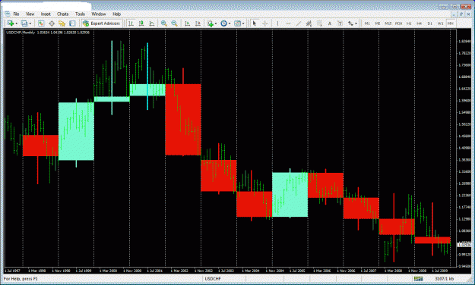This screenshot has height=285, width=475.
Task: Select the Crosshair tool
Action: click(264, 23)
